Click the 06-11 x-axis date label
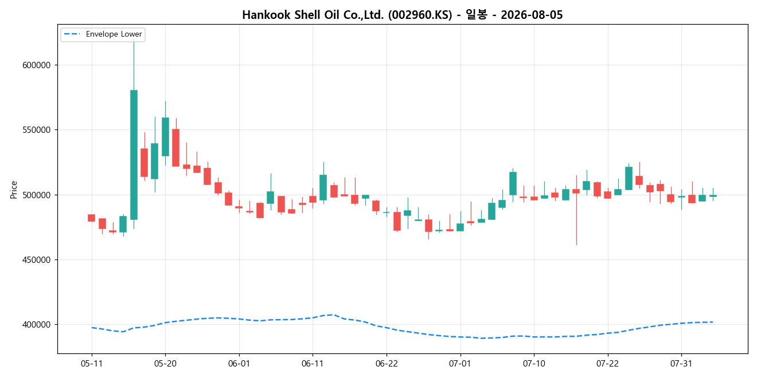The height and width of the screenshot is (378, 757). [313, 364]
